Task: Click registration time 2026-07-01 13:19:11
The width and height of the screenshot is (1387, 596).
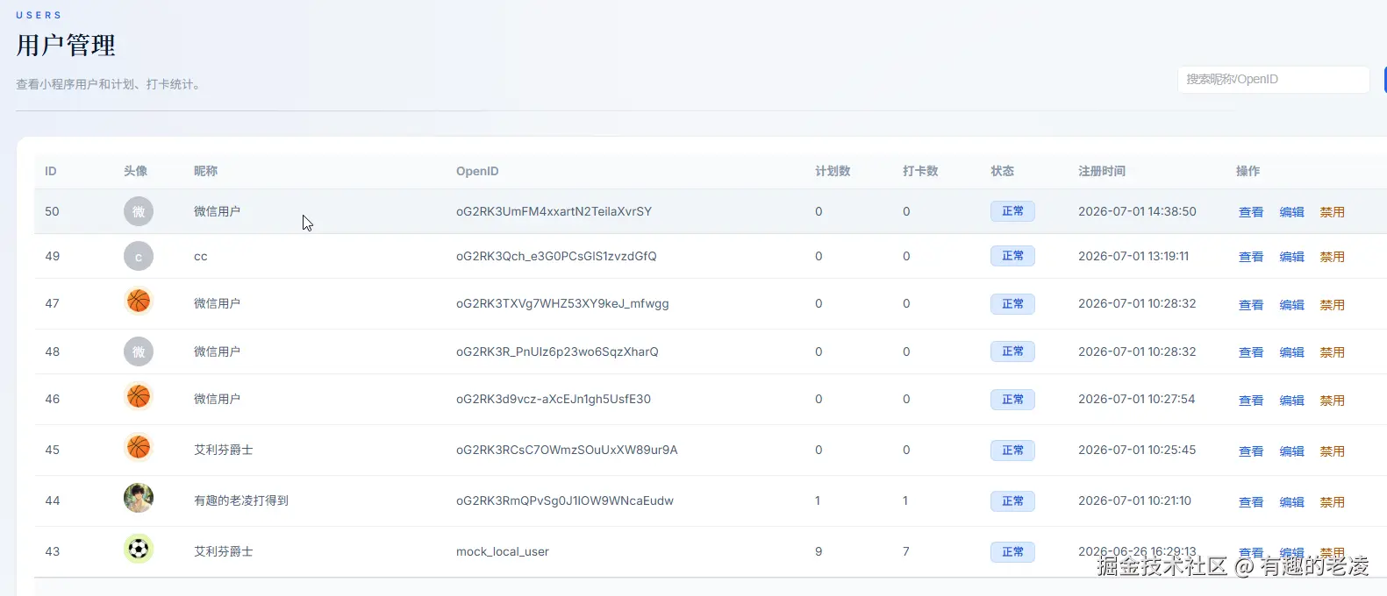Action: [1133, 256]
